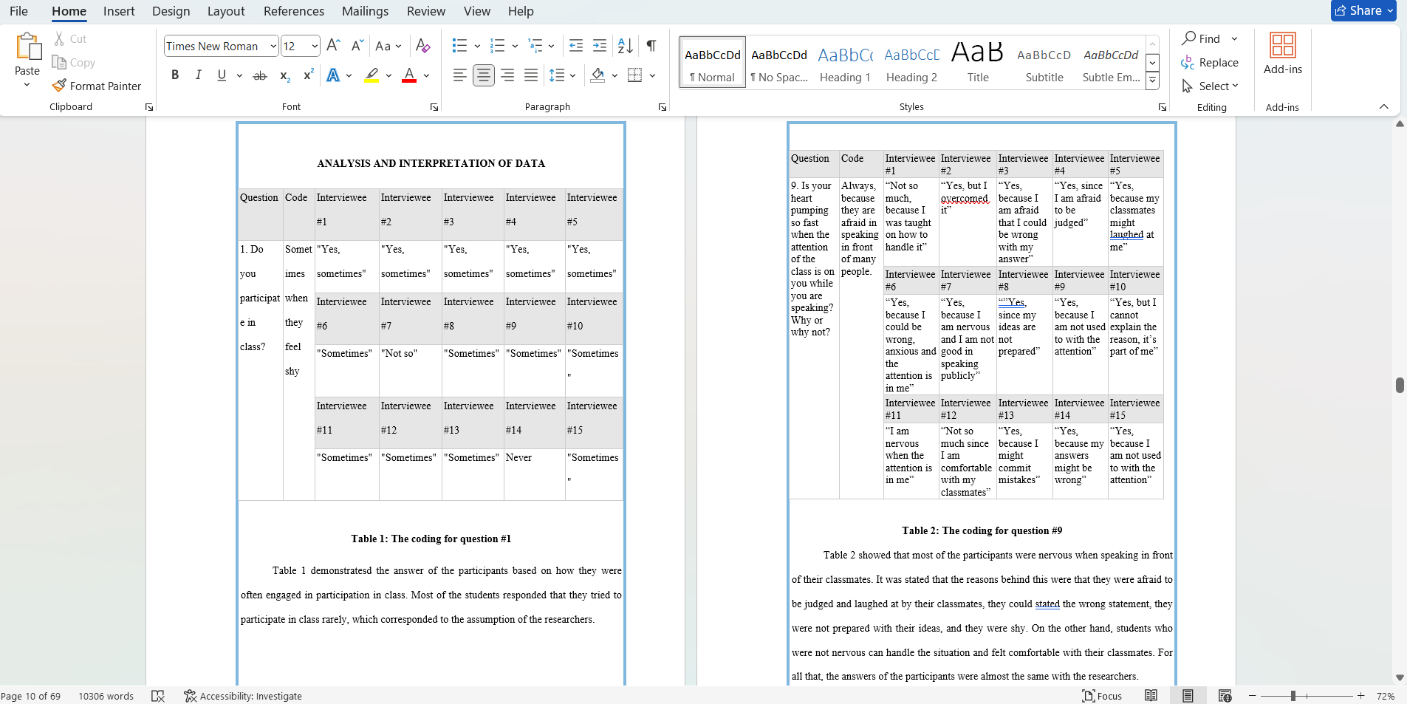Toggle Italic formatting
This screenshot has width=1407, height=704.
[198, 75]
